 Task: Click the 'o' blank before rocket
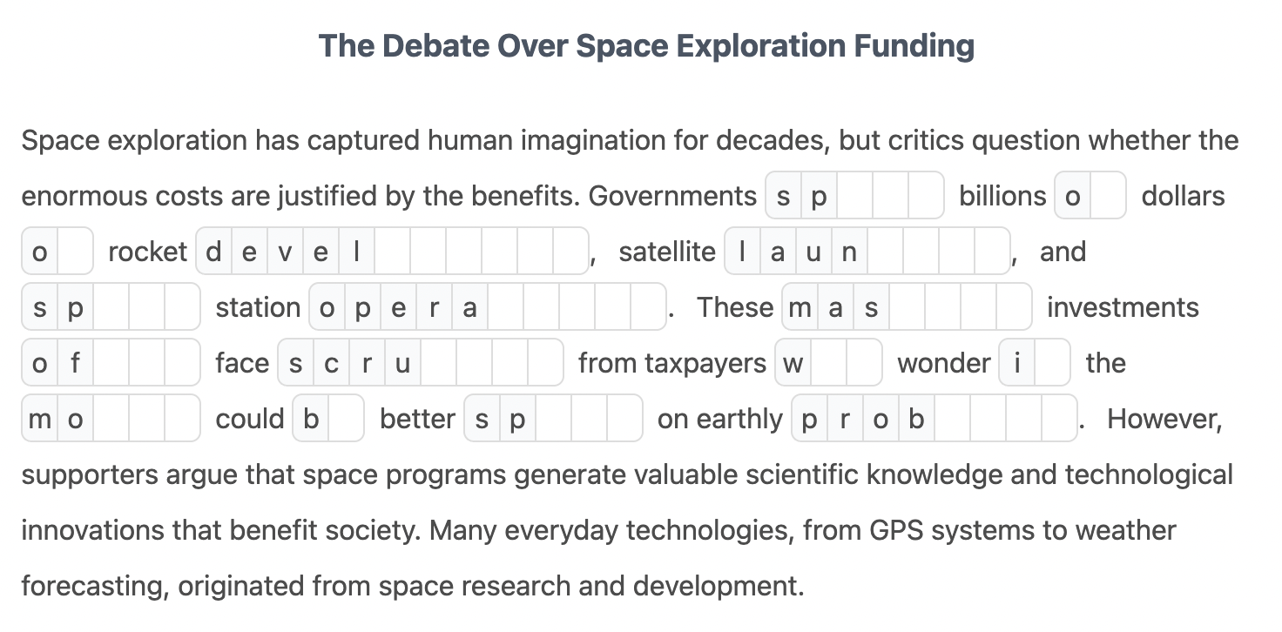pyautogui.click(x=57, y=252)
